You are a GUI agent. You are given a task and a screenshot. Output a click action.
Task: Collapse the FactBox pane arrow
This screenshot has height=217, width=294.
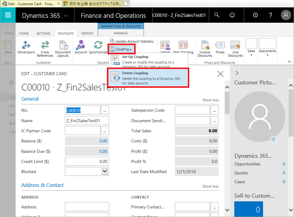pyautogui.click(x=237, y=73)
